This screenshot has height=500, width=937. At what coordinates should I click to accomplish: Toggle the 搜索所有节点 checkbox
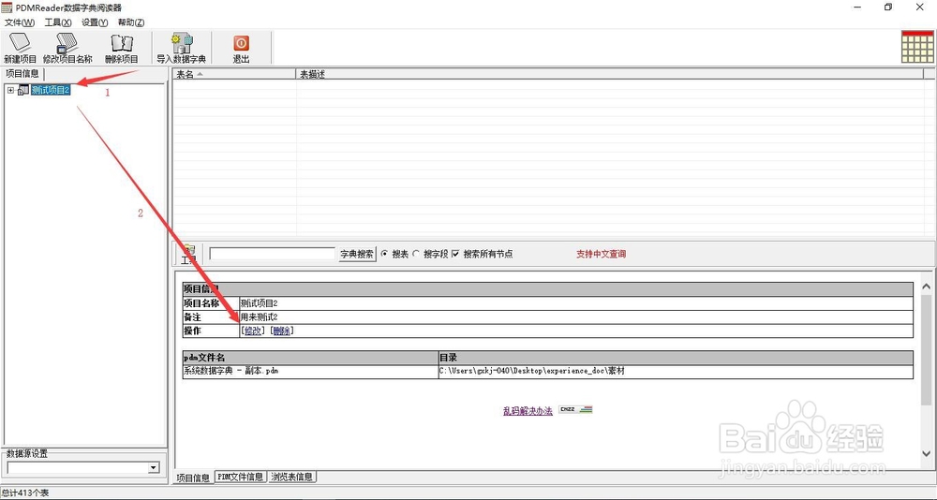click(x=455, y=254)
